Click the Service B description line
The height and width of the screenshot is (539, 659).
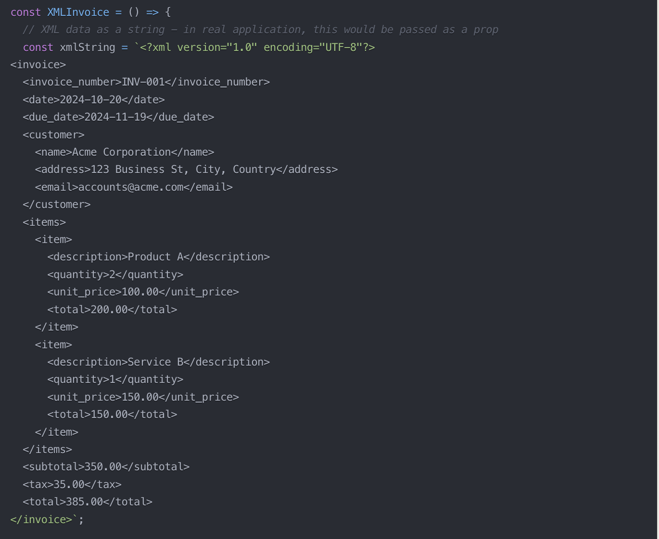pyautogui.click(x=159, y=362)
